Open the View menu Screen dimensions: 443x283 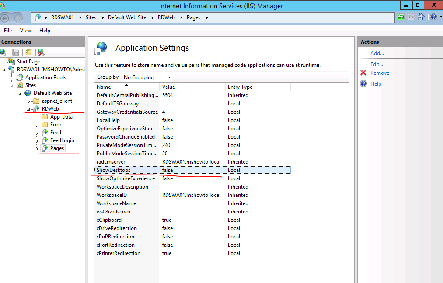[x=25, y=31]
